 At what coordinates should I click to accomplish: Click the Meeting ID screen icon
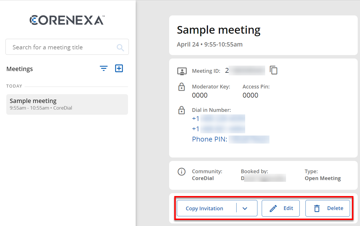(182, 71)
